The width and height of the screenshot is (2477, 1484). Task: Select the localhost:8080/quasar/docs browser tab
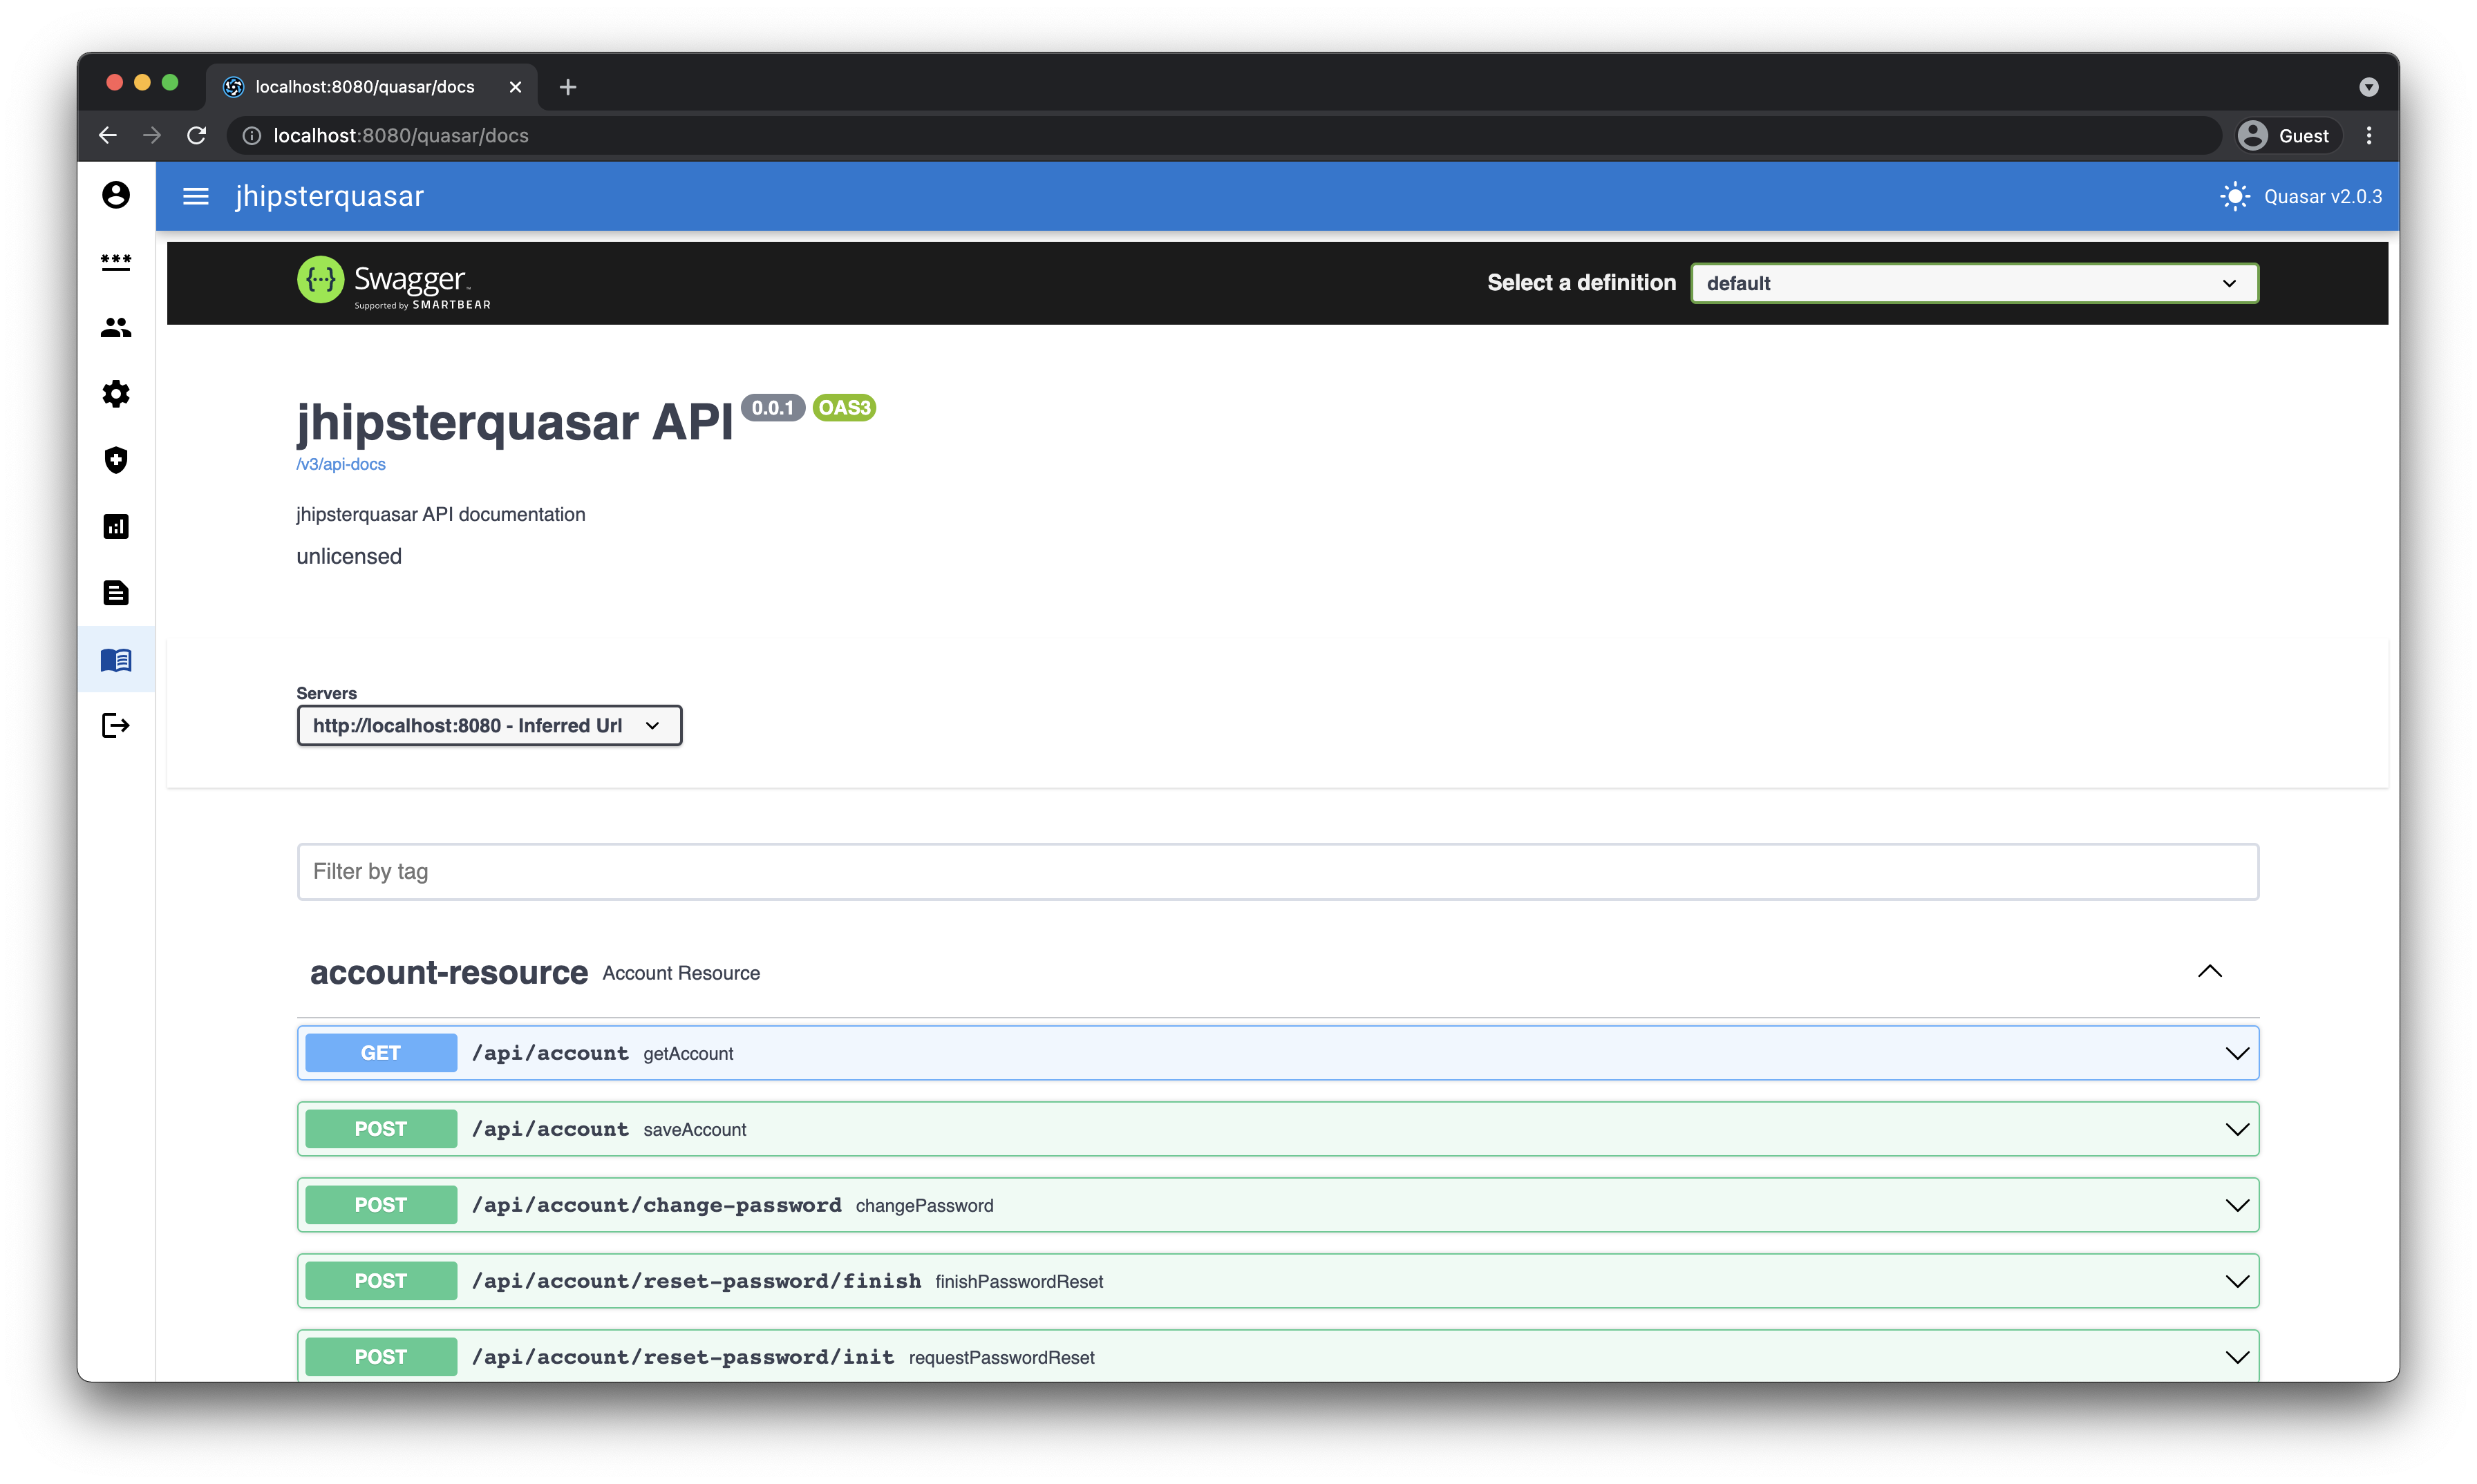[x=365, y=87]
